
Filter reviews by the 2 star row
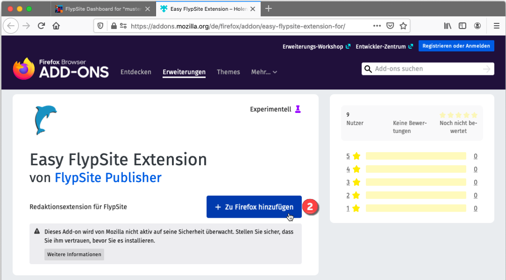(x=411, y=195)
